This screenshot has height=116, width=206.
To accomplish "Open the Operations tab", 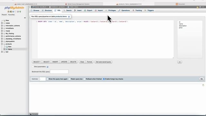I will pos(124,10).
